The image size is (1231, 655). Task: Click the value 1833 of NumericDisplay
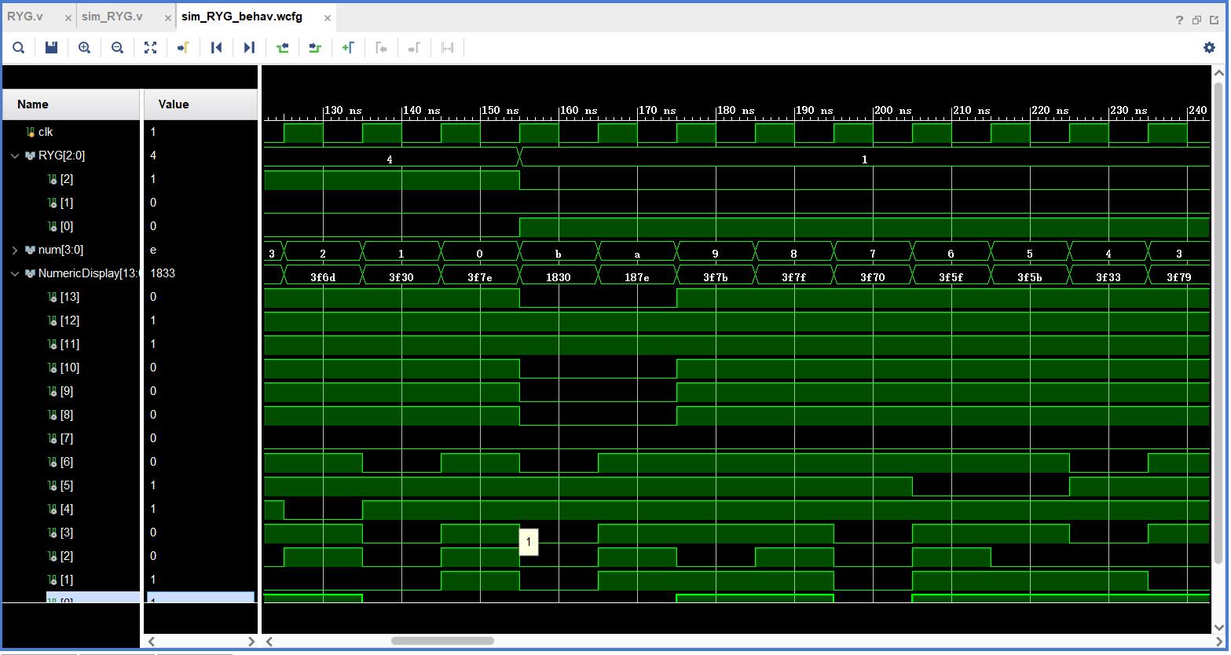163,273
